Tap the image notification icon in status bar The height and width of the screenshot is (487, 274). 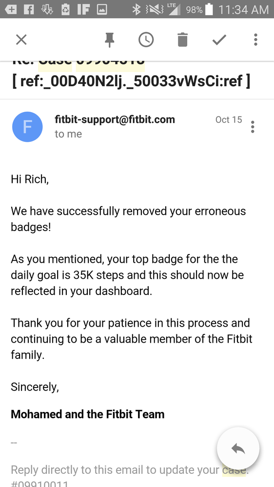click(x=102, y=10)
